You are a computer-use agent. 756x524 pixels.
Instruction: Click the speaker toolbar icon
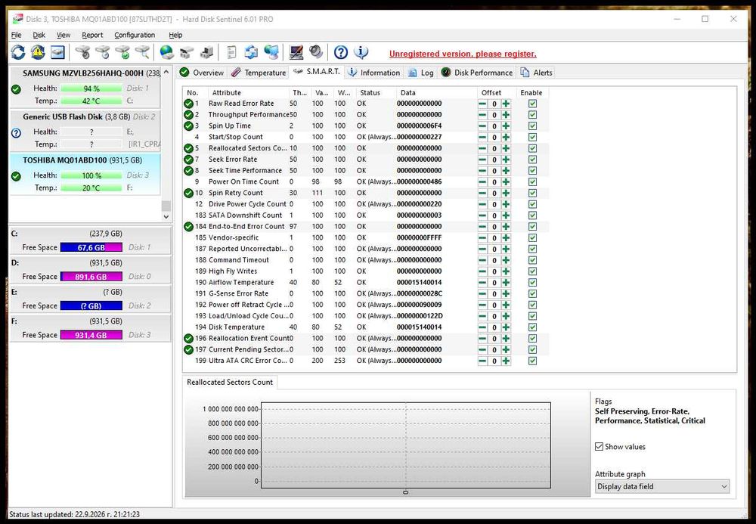(x=316, y=52)
